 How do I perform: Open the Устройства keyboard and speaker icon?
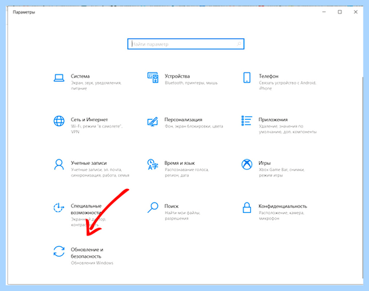153,78
